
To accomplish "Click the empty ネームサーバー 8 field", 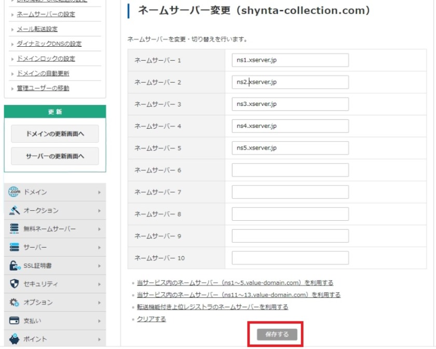I will [x=290, y=214].
